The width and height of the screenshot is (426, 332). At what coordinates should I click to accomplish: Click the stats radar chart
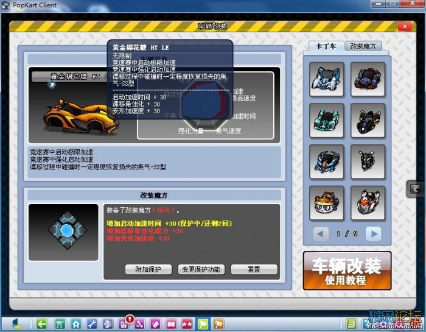click(206, 105)
